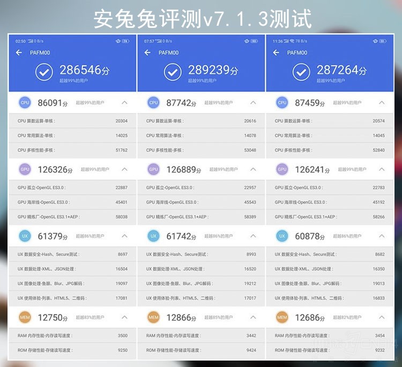402x367 pixels.
Task: Select GPU coastline value 45543
Action: [x=250, y=202]
